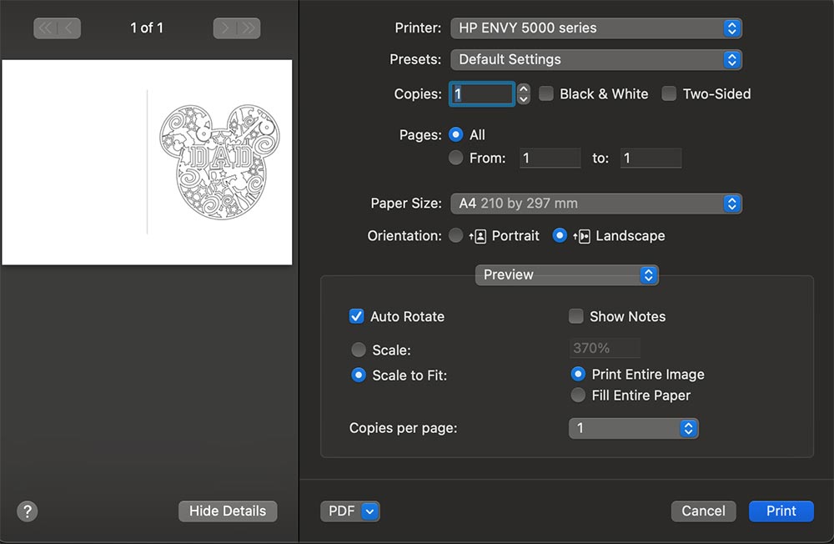Open the Printer dropdown HP ENVY 5000
The image size is (834, 544).
point(595,28)
